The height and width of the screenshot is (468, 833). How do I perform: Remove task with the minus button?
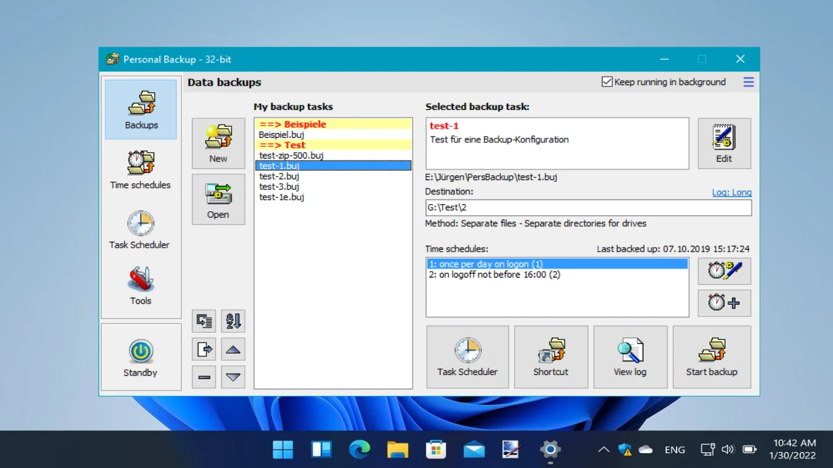(204, 377)
